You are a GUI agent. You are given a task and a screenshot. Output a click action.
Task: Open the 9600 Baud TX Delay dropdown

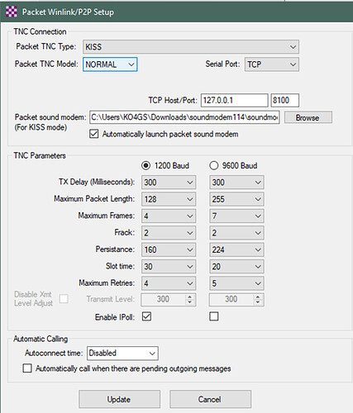(x=236, y=183)
